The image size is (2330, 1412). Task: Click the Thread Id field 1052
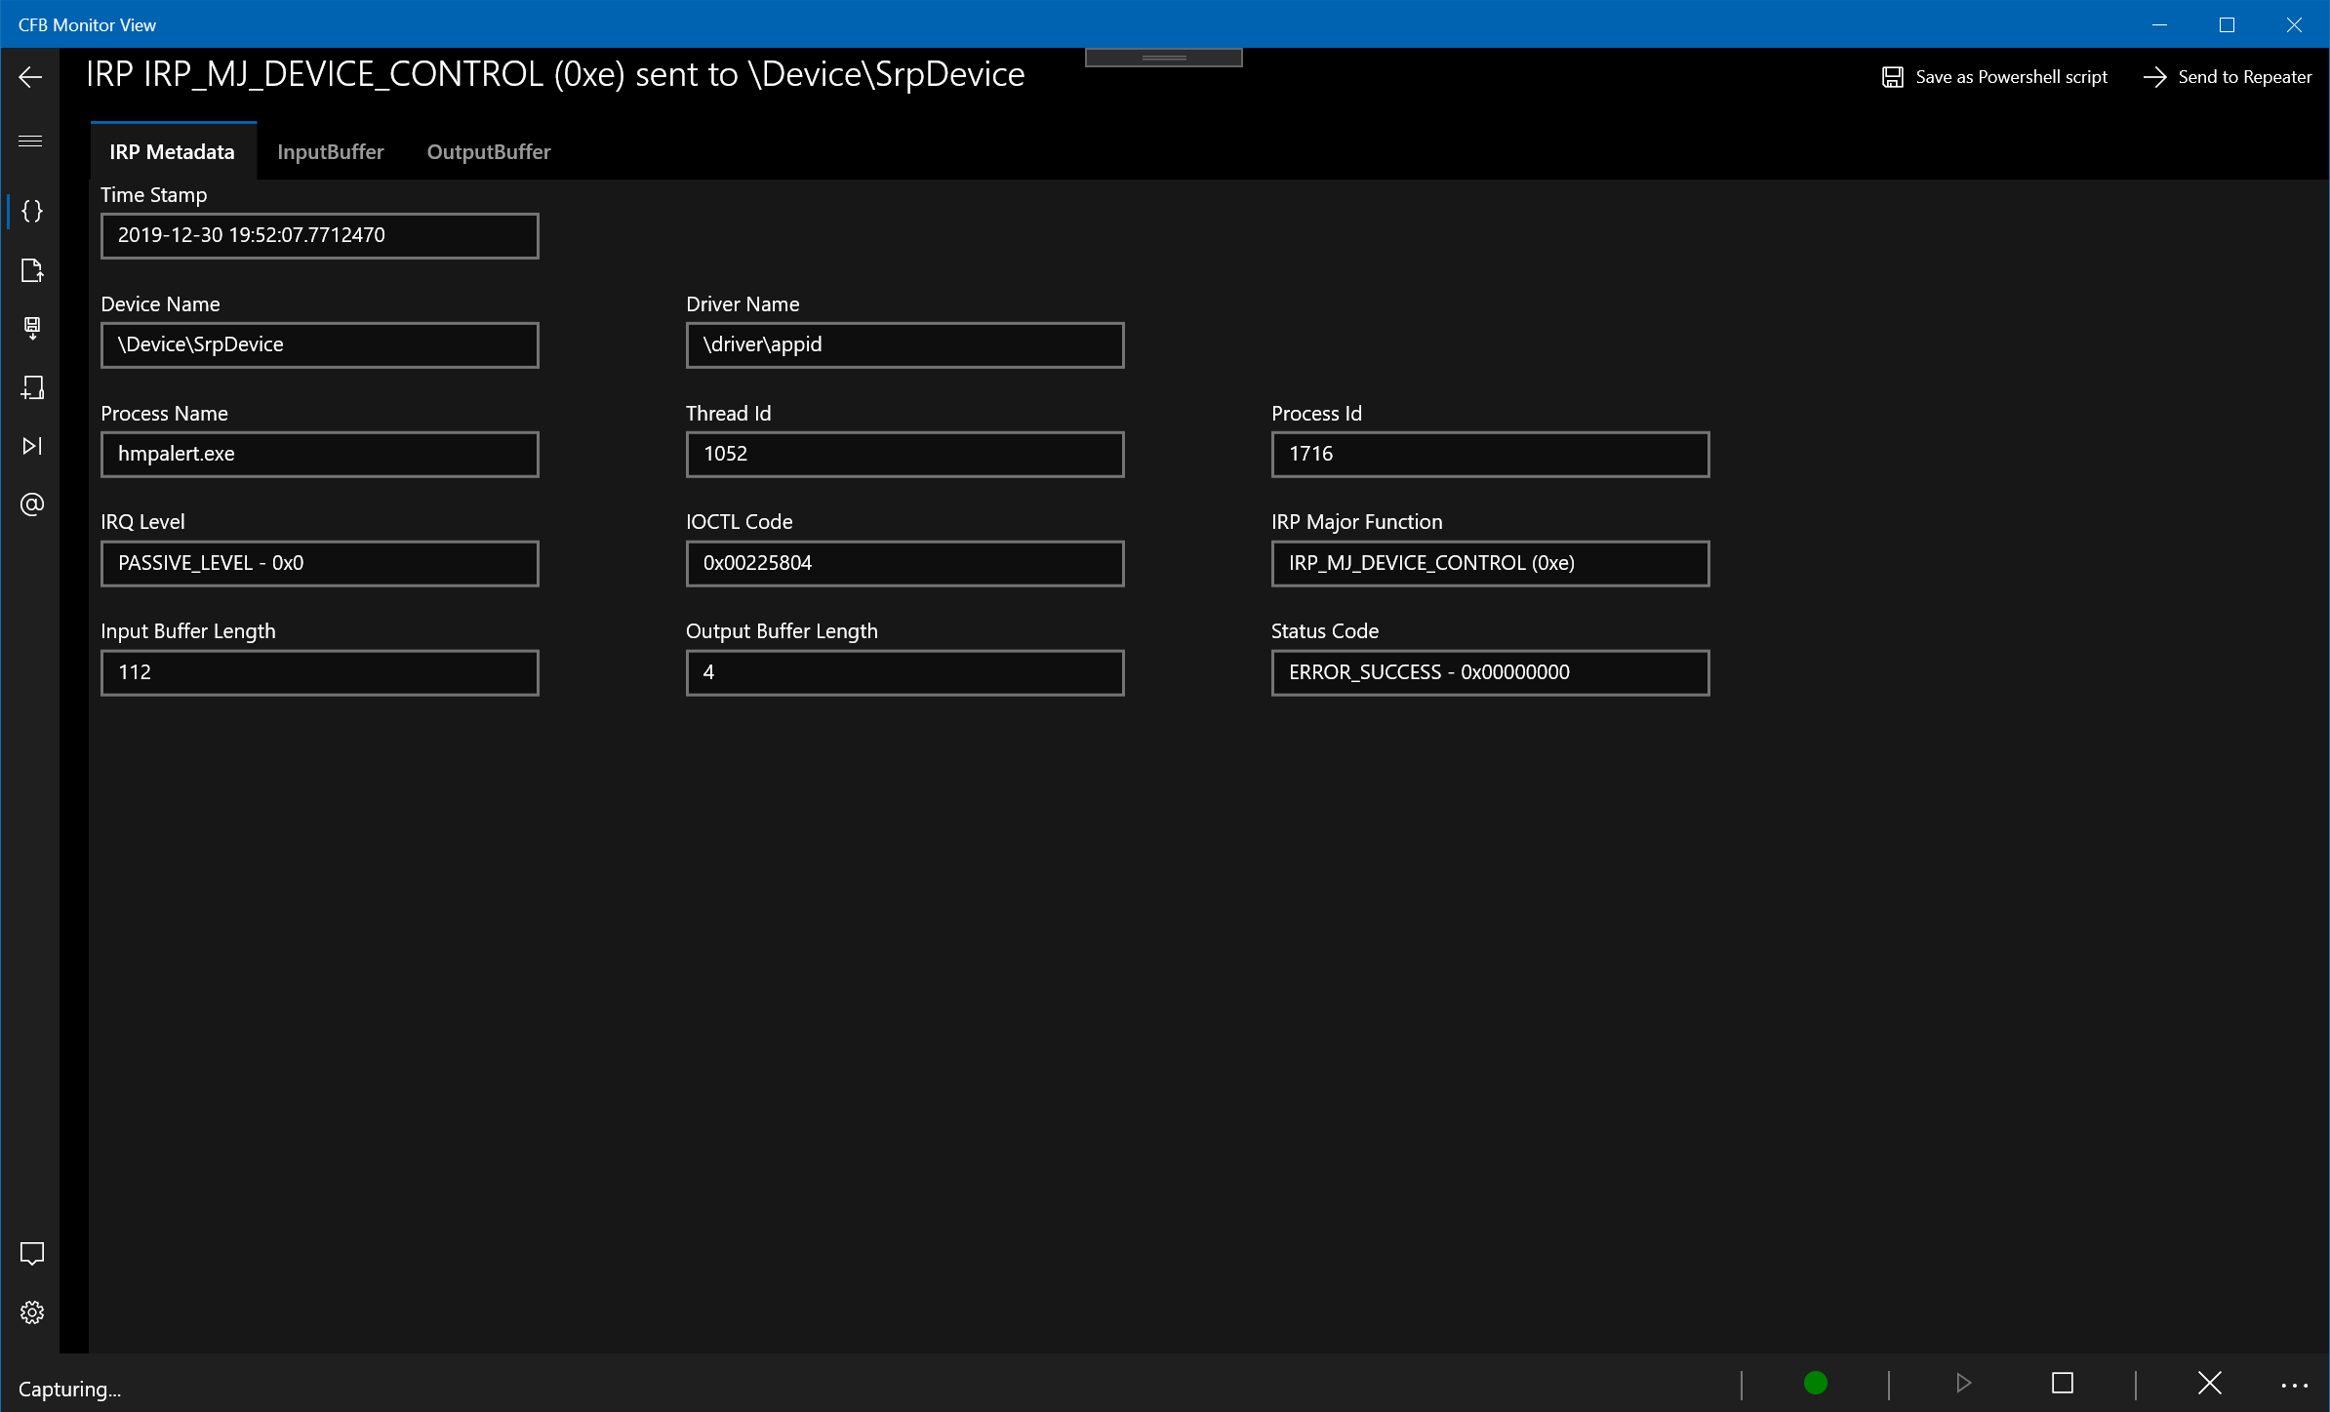(x=905, y=455)
